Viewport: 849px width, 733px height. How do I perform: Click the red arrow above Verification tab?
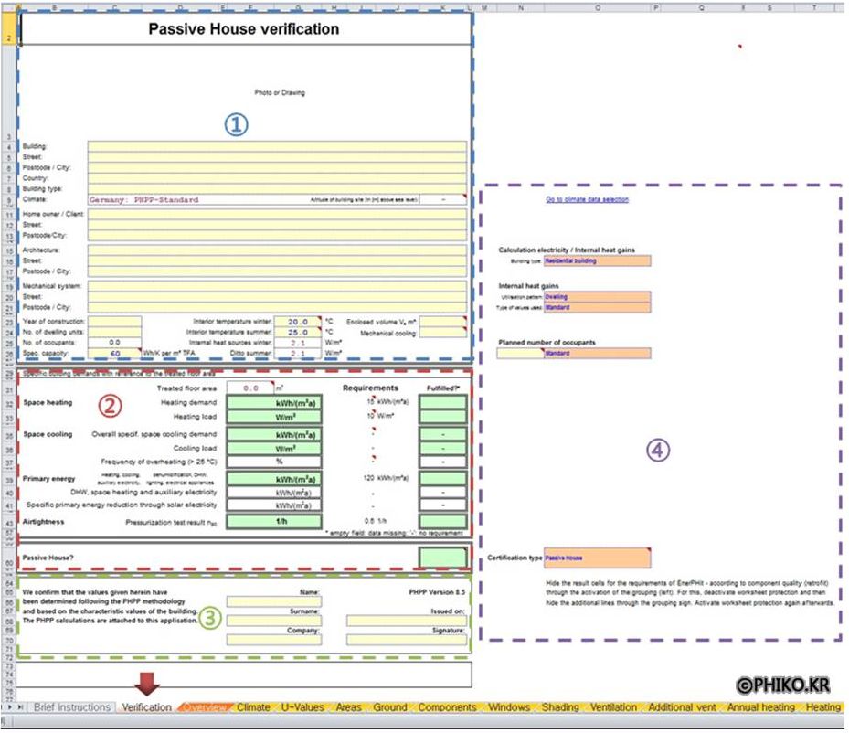[x=145, y=685]
